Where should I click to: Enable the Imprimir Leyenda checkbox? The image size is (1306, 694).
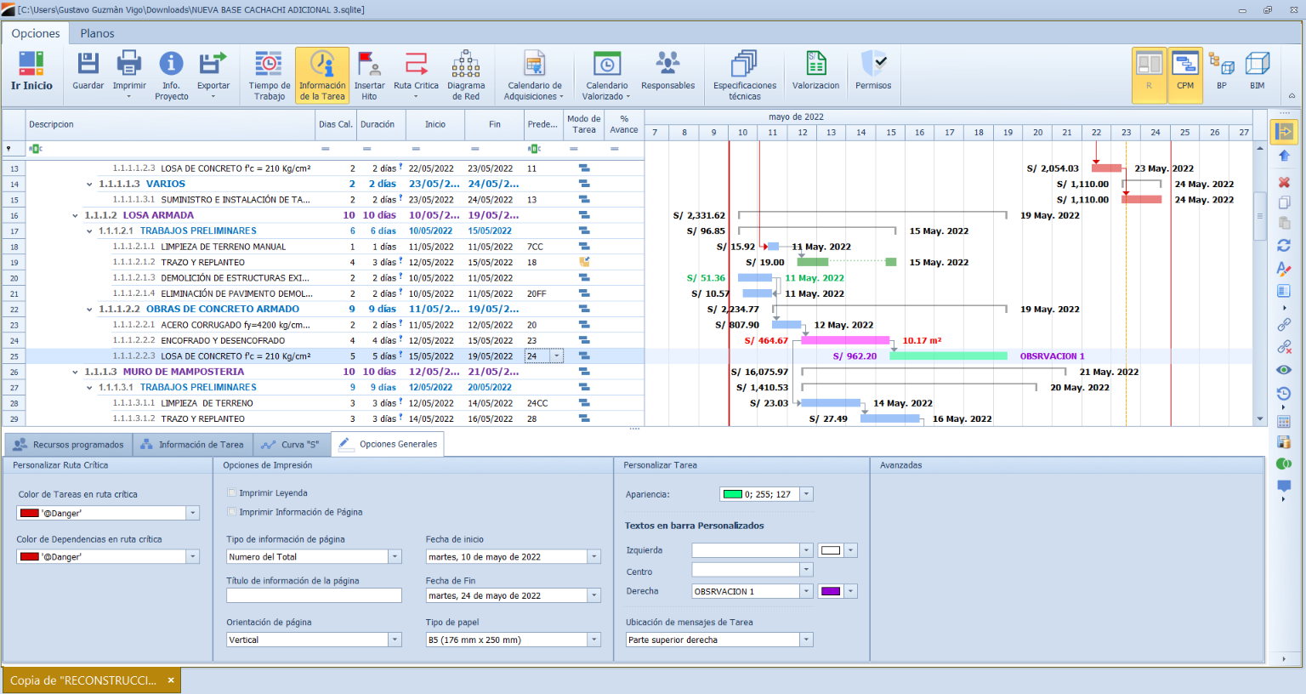tap(232, 493)
